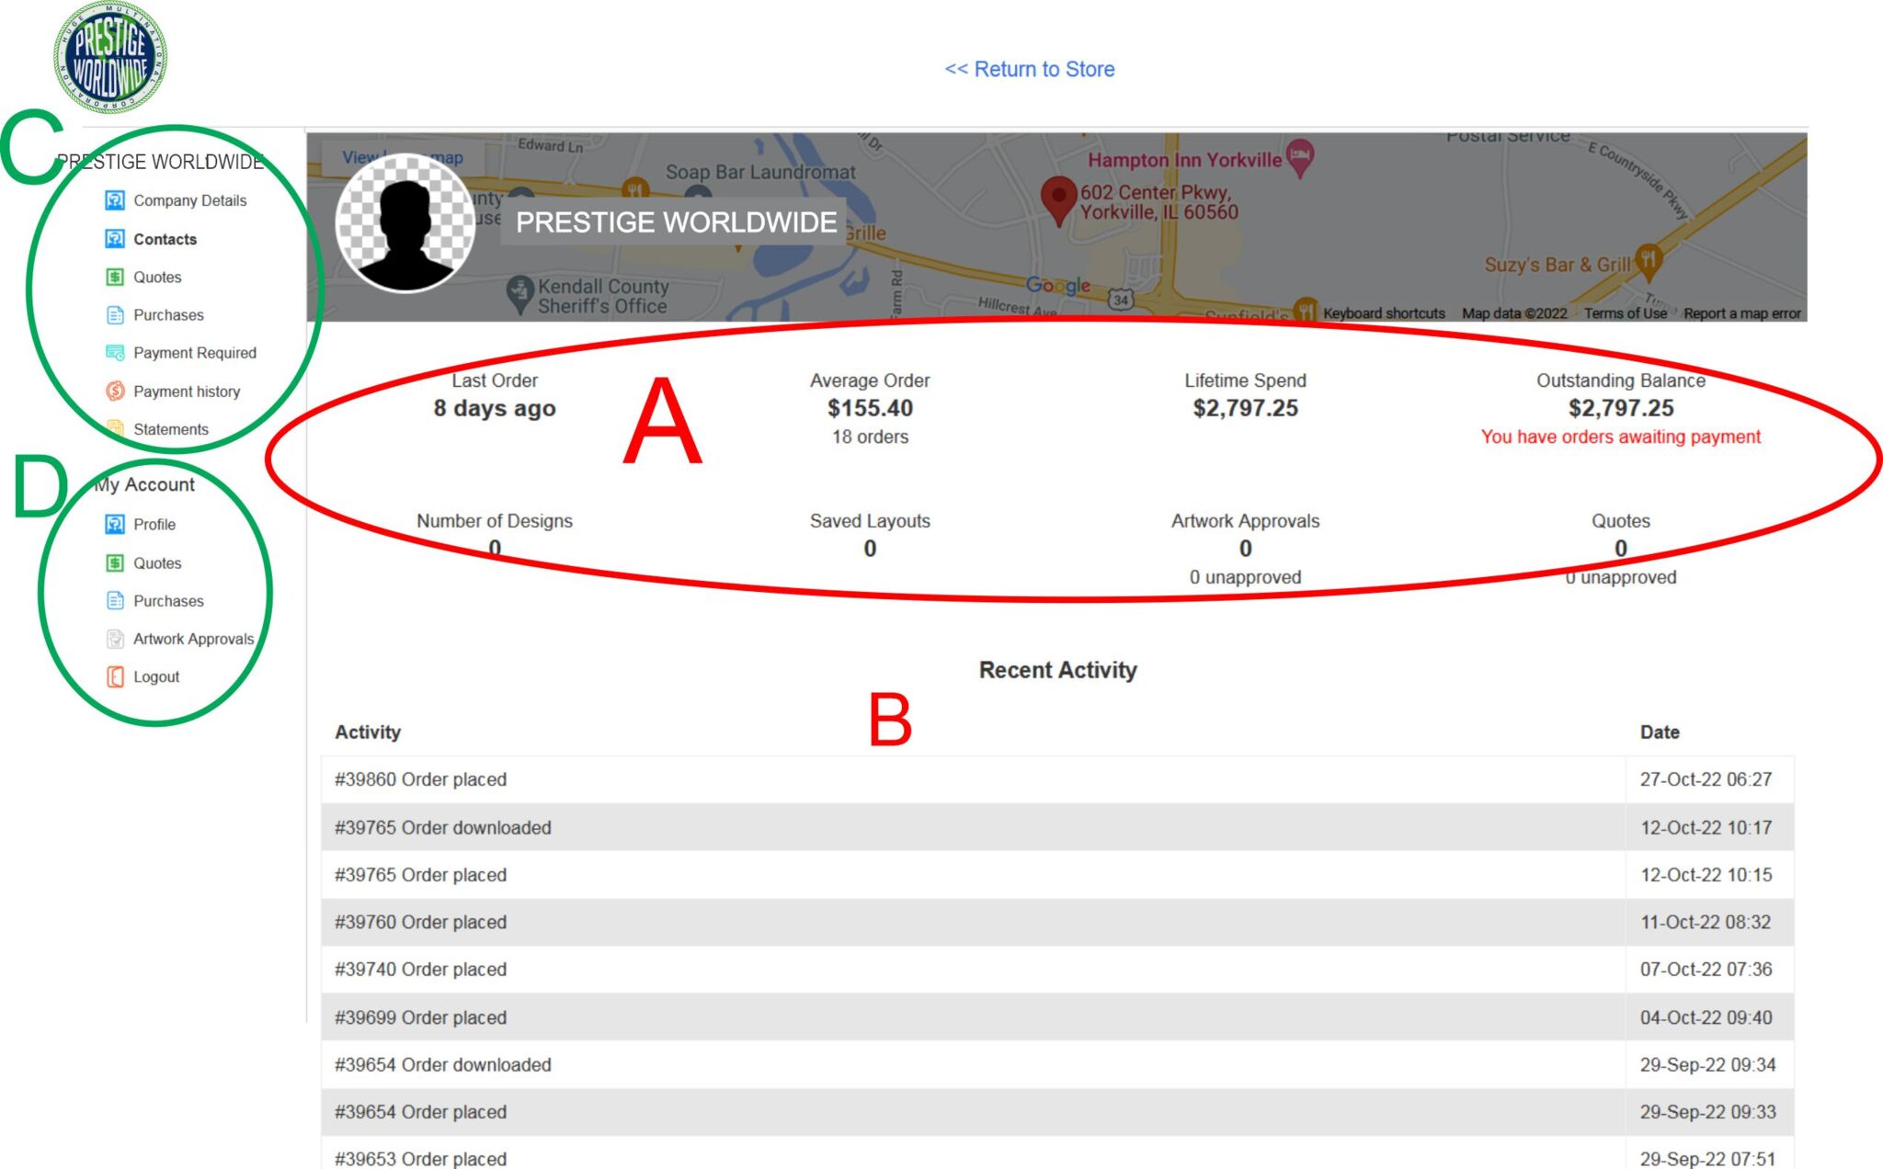Screen dimensions: 1883x1169
Task: Click the Prestige Worldwide logo
Action: pos(110,58)
